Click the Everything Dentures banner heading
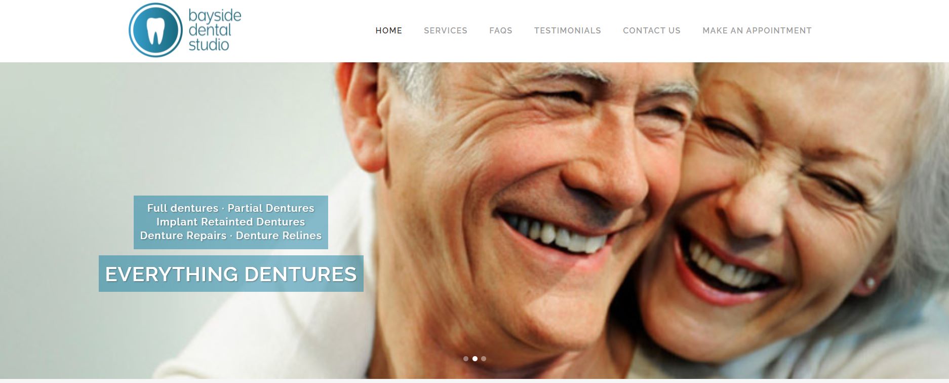 [231, 274]
